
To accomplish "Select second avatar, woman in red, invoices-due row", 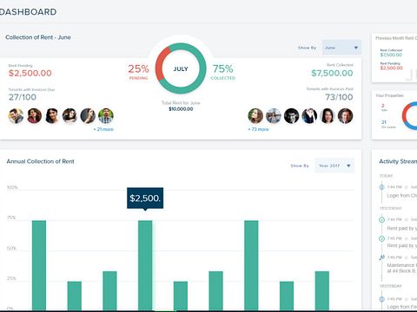I will [x=34, y=116].
